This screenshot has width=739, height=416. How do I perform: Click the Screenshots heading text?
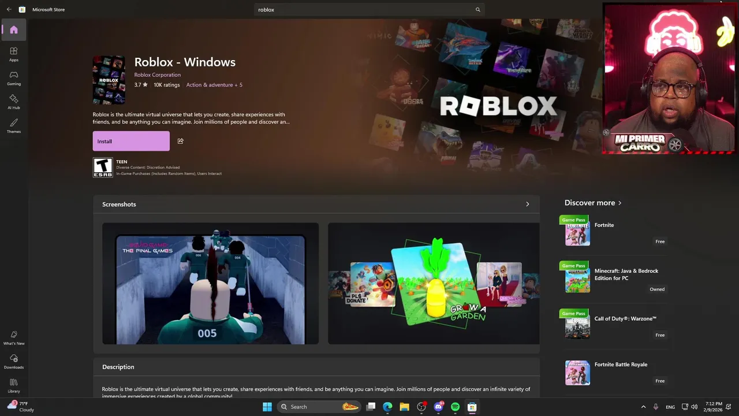[x=119, y=205]
